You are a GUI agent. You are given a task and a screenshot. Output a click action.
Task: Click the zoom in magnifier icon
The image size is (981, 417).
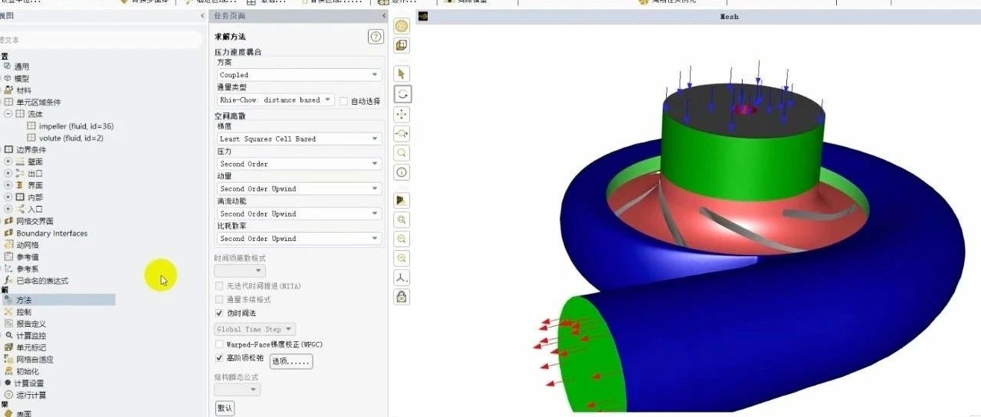click(402, 239)
